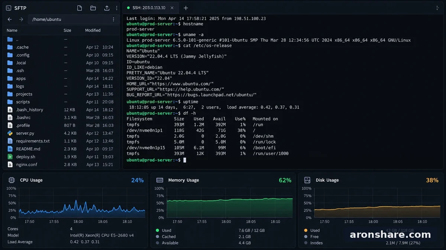Click the CPU chip icon in CPU Usage
The height and width of the screenshot is (250, 446).
[11, 180]
